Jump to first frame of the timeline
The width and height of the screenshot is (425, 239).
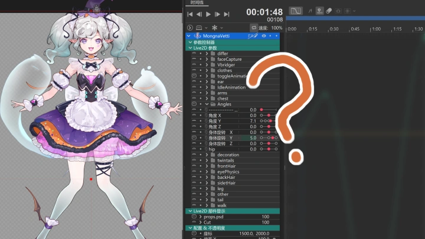click(x=190, y=14)
